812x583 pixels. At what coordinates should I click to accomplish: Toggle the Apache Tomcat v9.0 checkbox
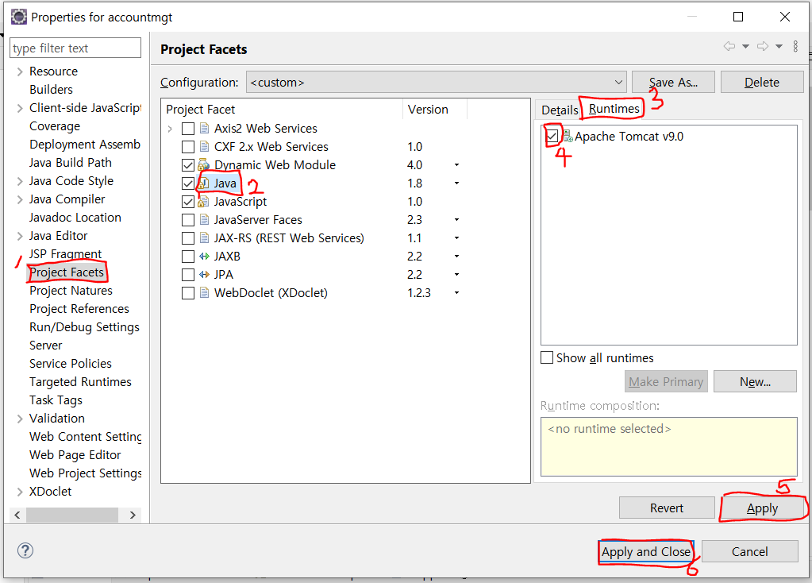click(552, 137)
